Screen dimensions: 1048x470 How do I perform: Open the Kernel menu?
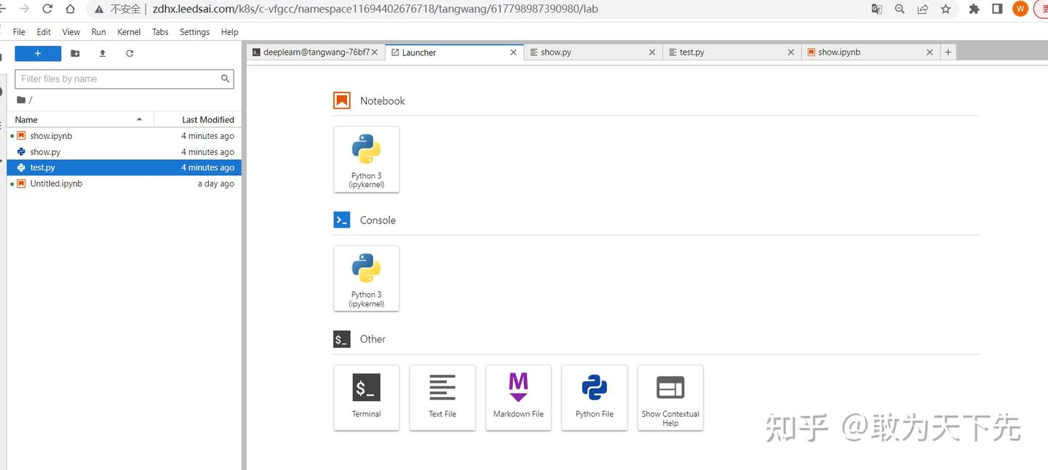tap(129, 32)
